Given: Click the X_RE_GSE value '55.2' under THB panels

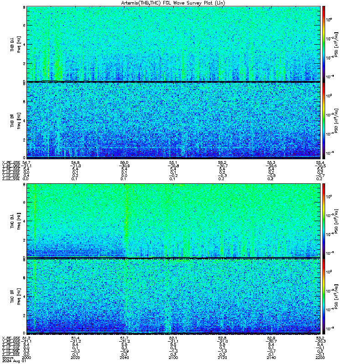Looking at the screenshot, I should (x=222, y=162).
